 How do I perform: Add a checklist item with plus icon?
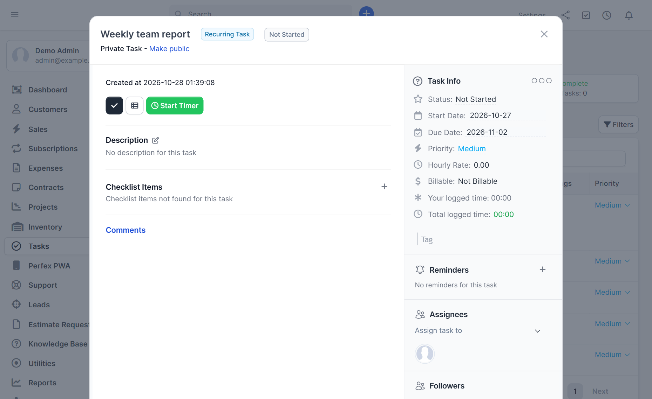(x=384, y=187)
